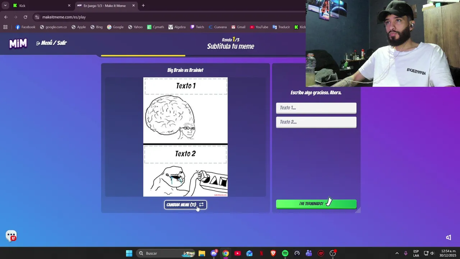This screenshot has height=259, width=460.
Task: Open the Google bookmark
Action: point(115,27)
